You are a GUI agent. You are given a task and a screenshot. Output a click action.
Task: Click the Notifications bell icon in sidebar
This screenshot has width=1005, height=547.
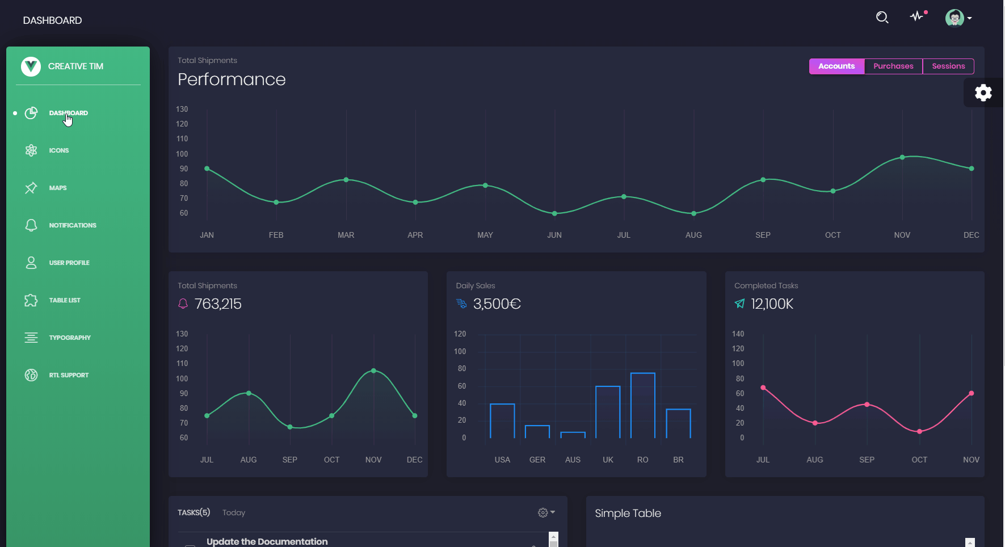click(x=31, y=225)
